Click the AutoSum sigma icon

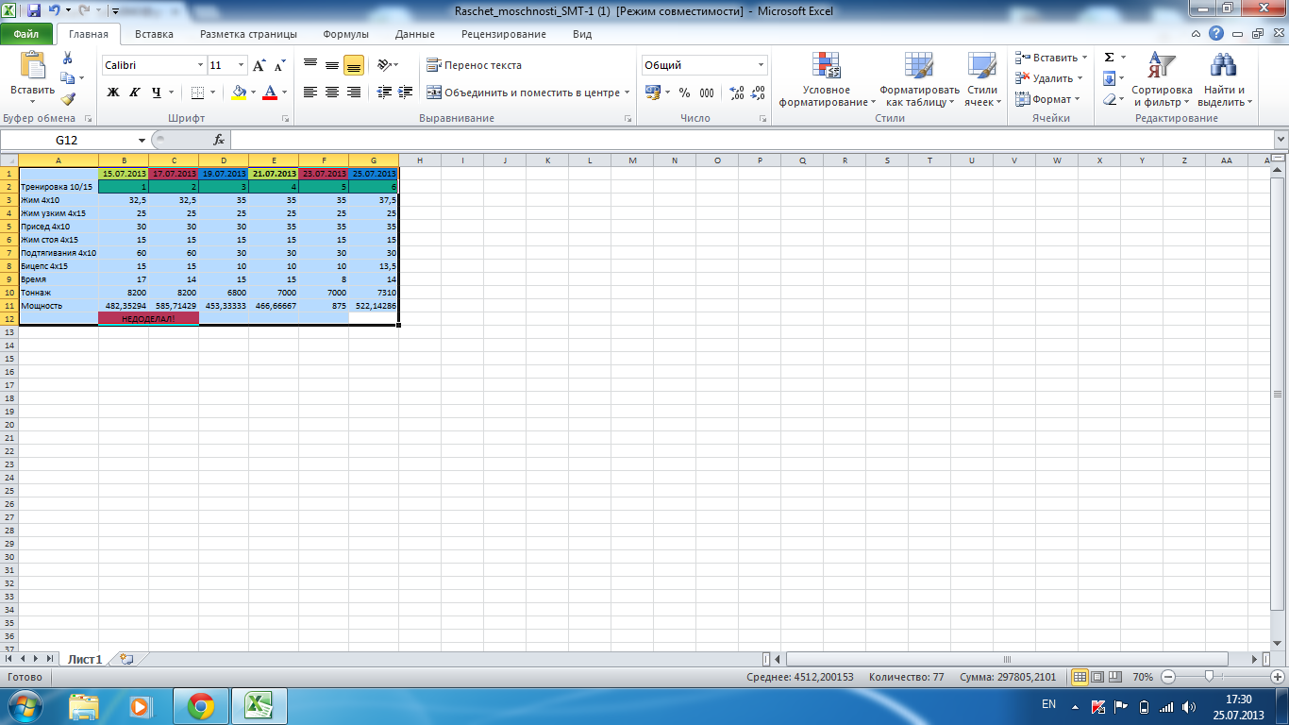(x=1110, y=58)
